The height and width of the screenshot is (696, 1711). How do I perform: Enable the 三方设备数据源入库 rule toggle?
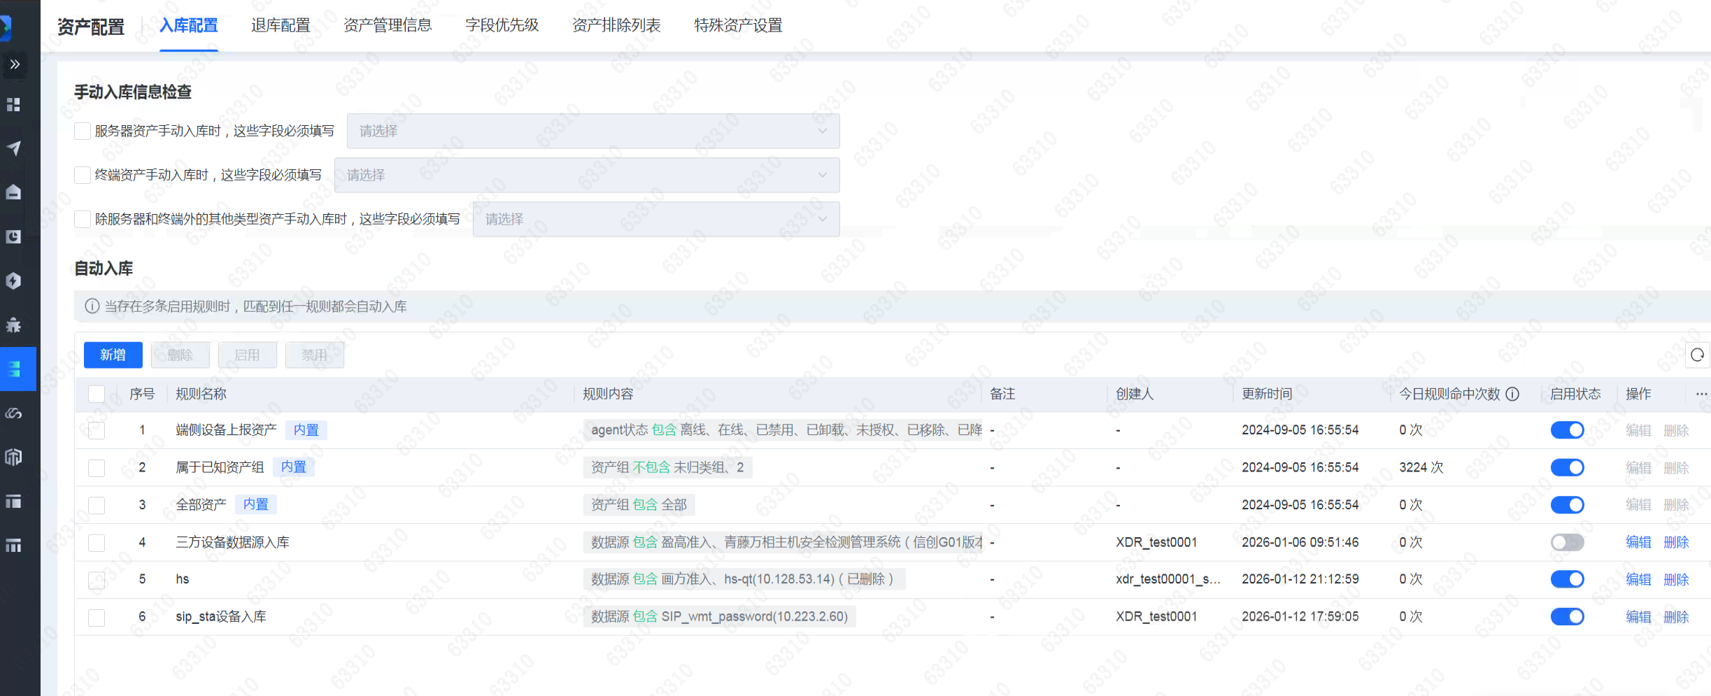[x=1567, y=542]
